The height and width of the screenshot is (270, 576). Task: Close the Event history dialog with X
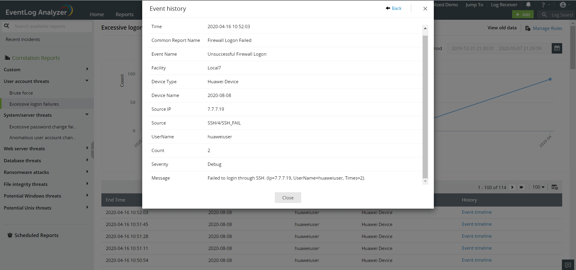click(x=425, y=9)
